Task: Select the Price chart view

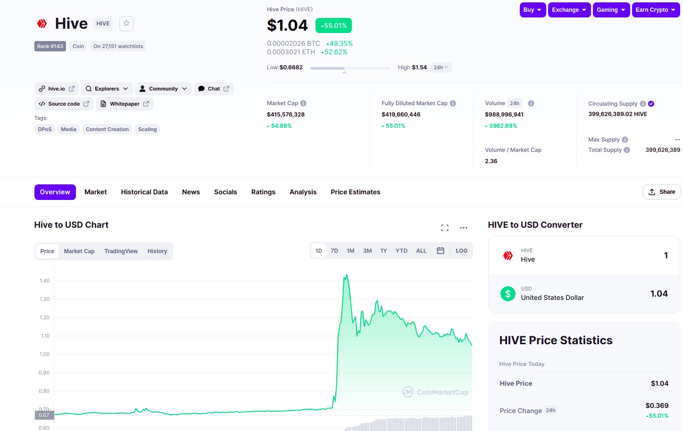Action: 47,251
